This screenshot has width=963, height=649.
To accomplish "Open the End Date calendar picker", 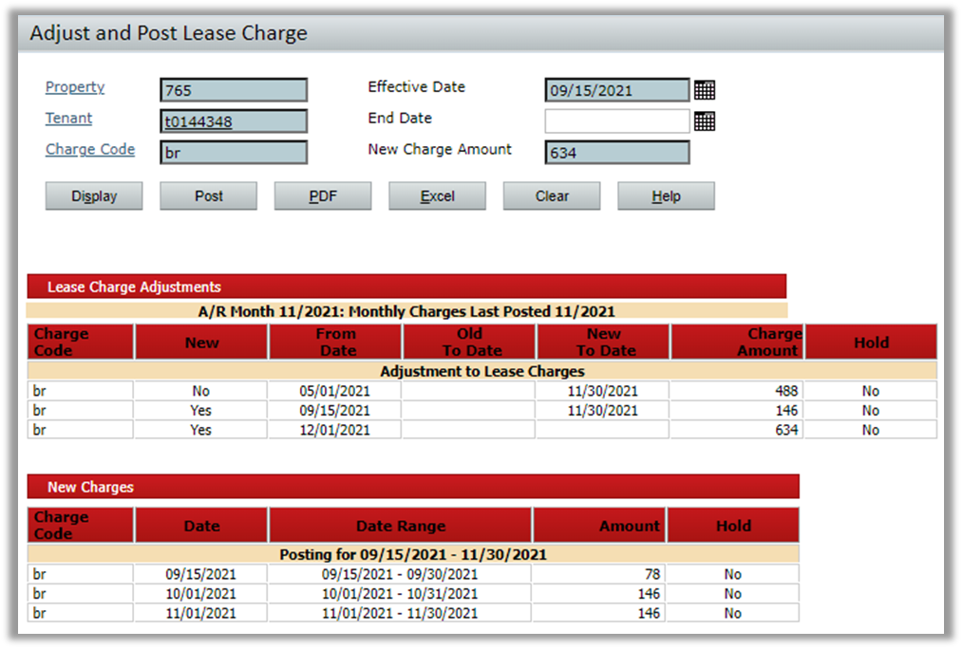I will coord(704,121).
